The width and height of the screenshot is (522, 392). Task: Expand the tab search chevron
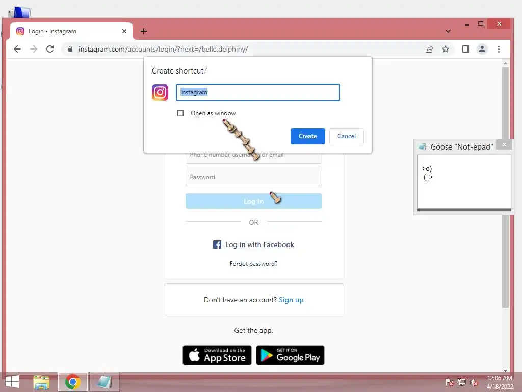pos(448,31)
